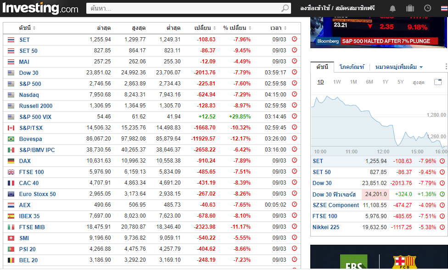Viewport: 448px width, 270px height.
Task: Click the clock icon in BEL 20 row
Action: point(295,260)
